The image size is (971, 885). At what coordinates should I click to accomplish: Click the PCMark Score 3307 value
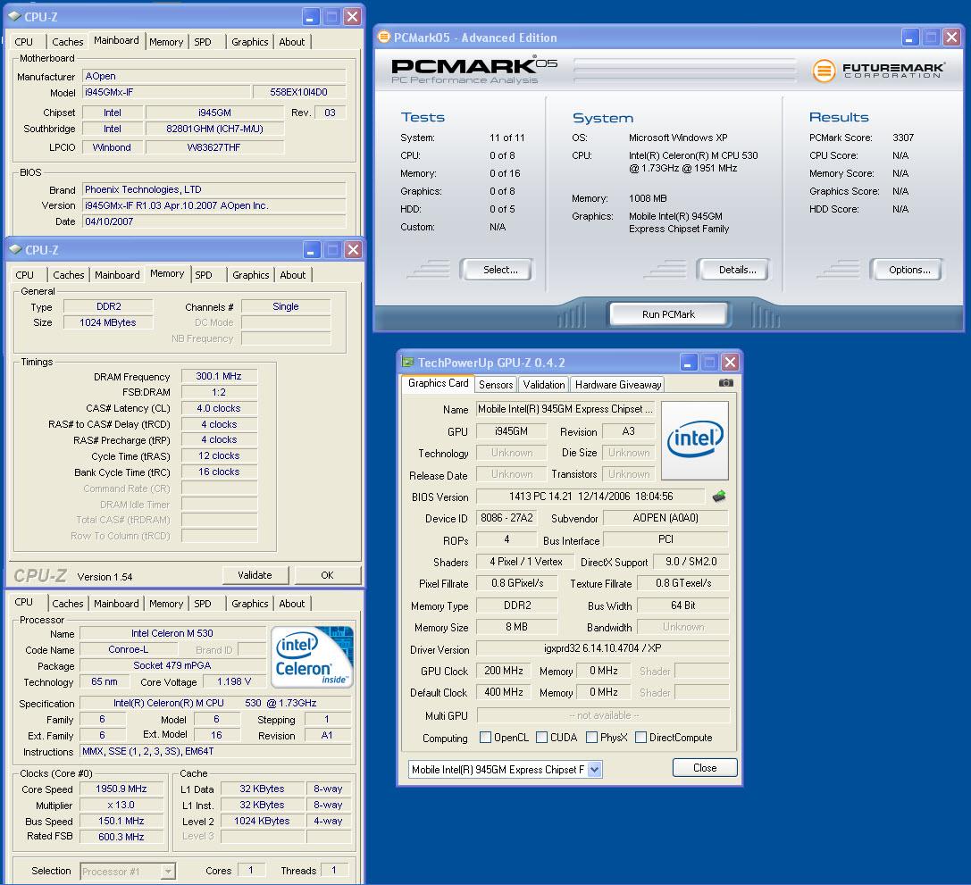click(x=903, y=138)
